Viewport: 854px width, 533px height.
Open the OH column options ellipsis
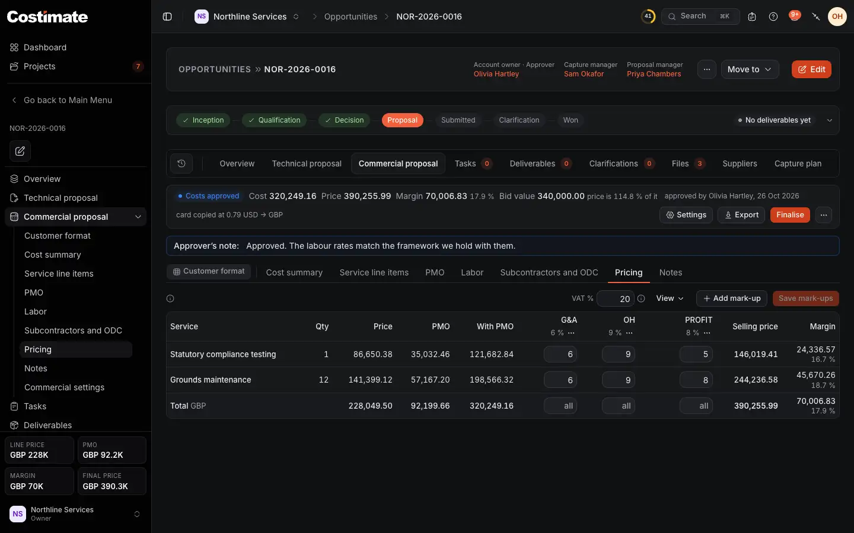(629, 333)
